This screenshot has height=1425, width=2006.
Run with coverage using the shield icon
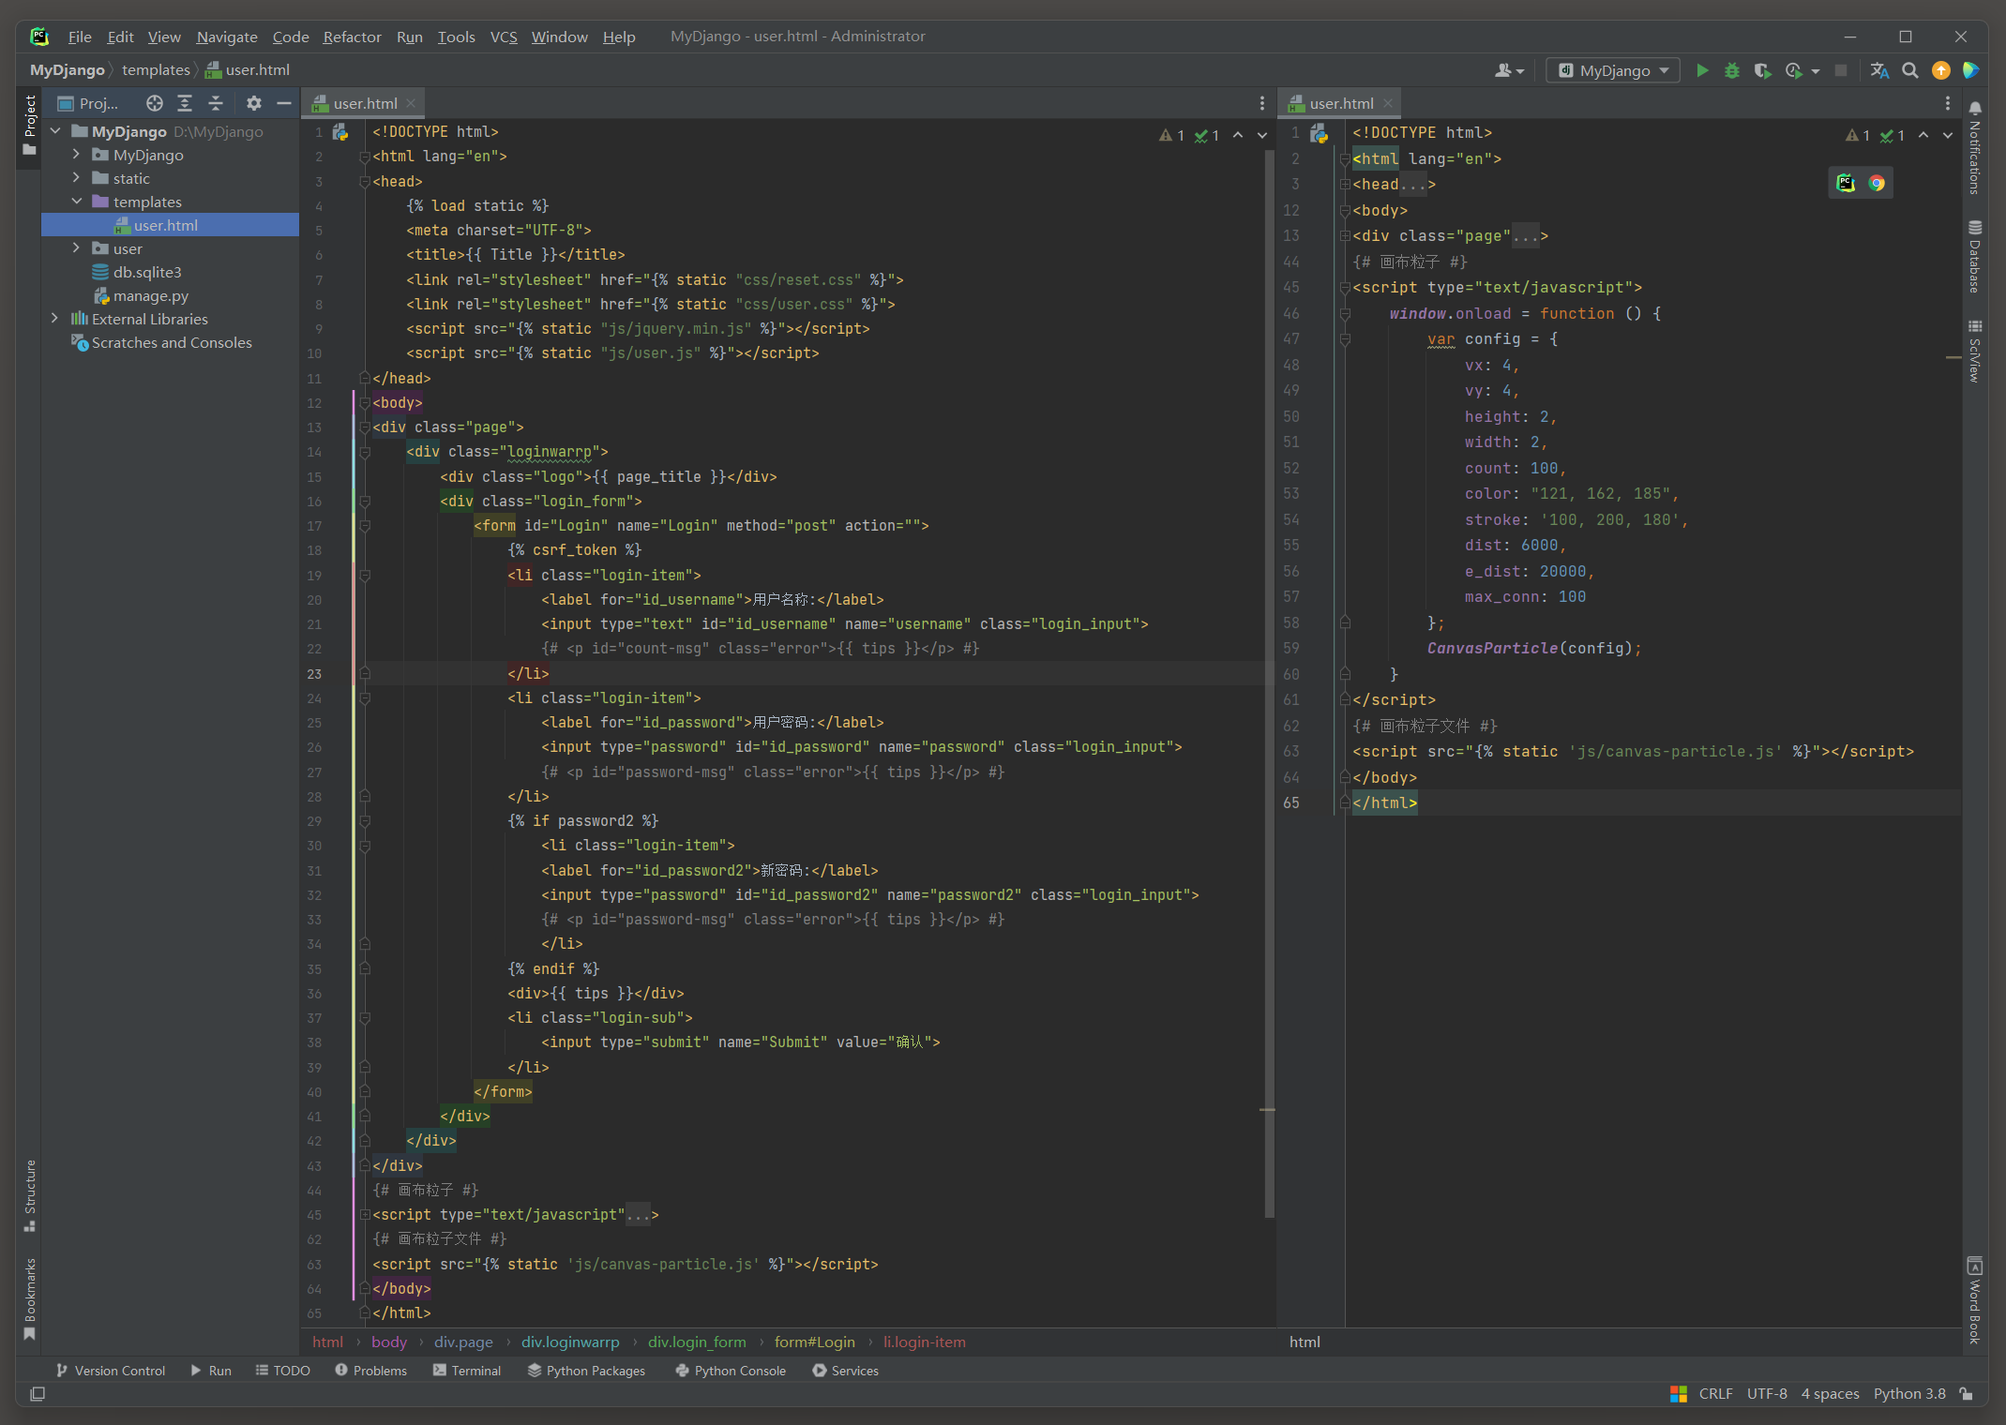pyautogui.click(x=1762, y=70)
